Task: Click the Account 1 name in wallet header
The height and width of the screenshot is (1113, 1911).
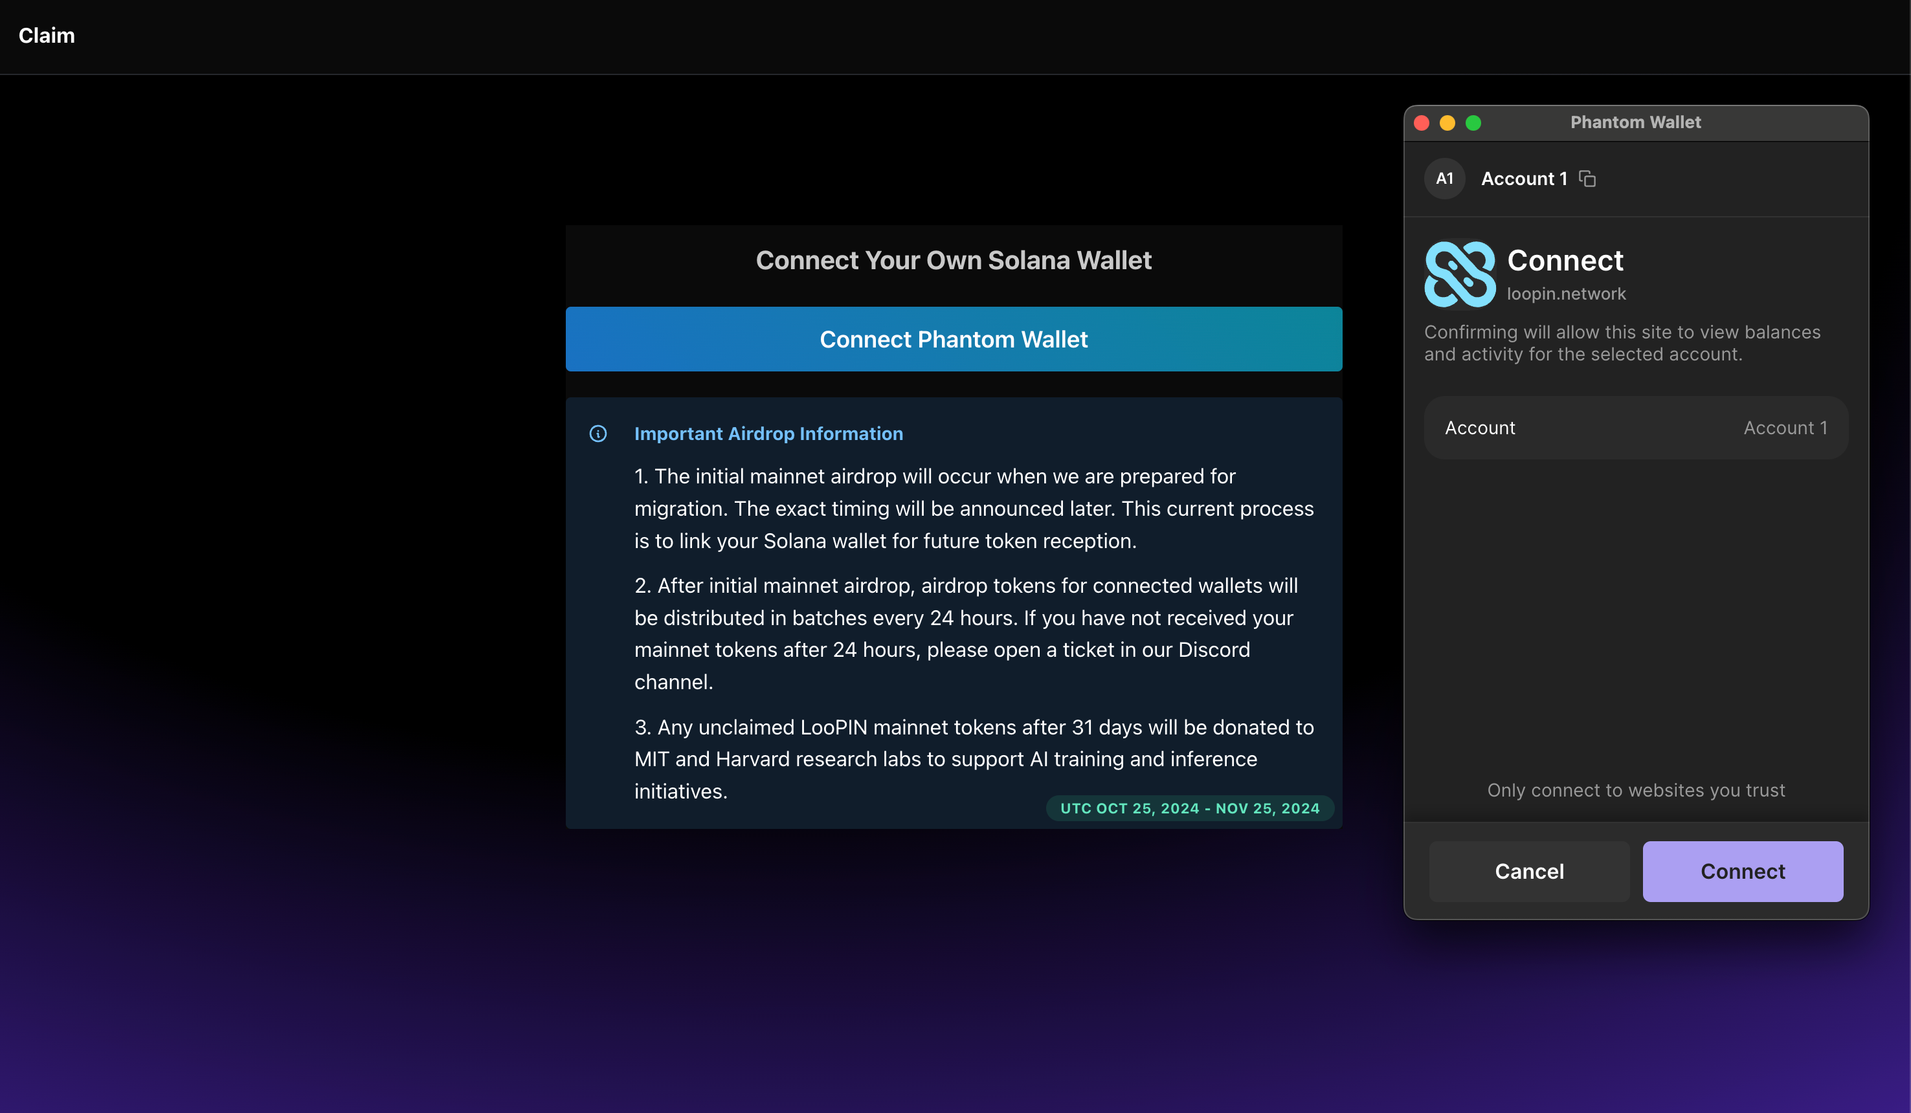Action: 1525,178
